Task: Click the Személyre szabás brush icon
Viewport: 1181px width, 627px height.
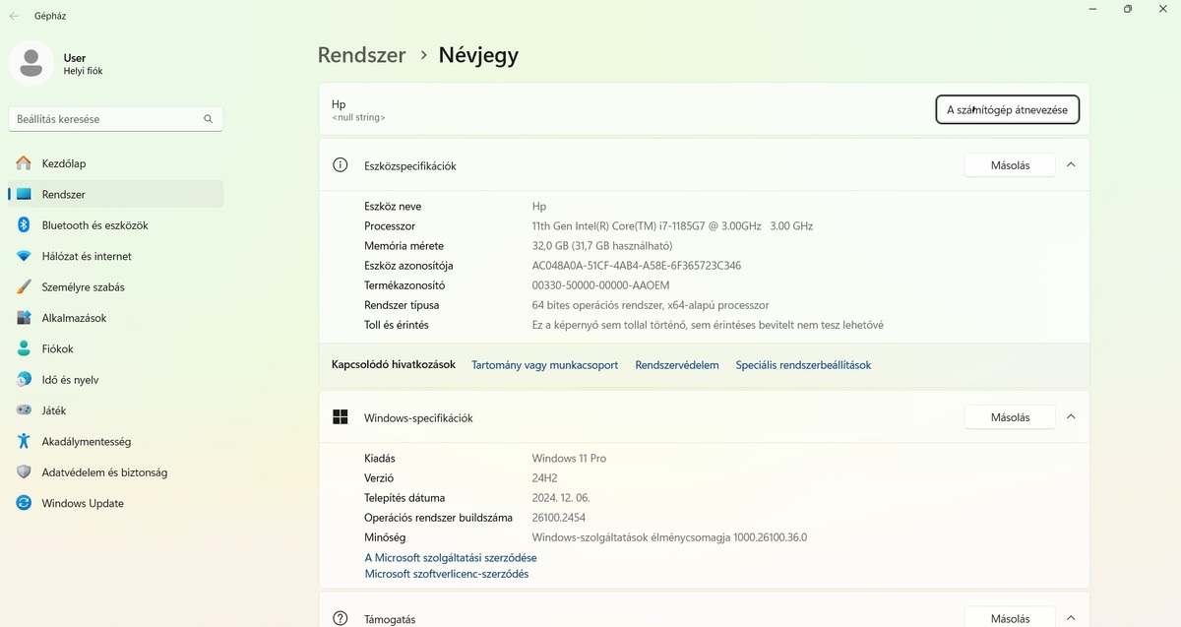Action: 24,287
